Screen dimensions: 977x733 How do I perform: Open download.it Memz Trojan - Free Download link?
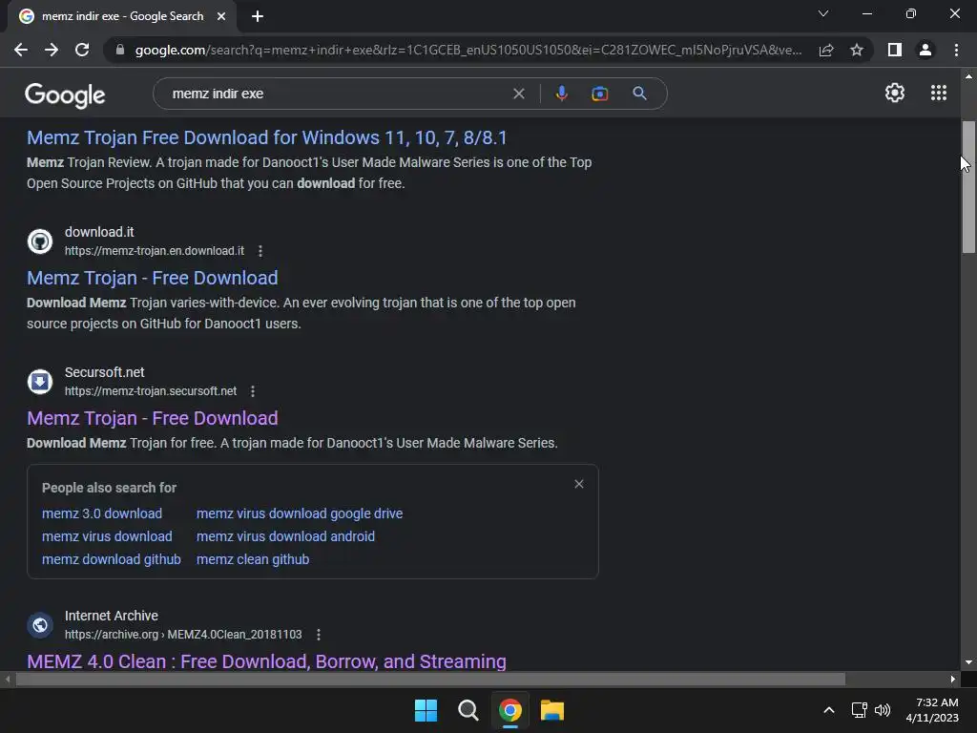click(x=152, y=278)
